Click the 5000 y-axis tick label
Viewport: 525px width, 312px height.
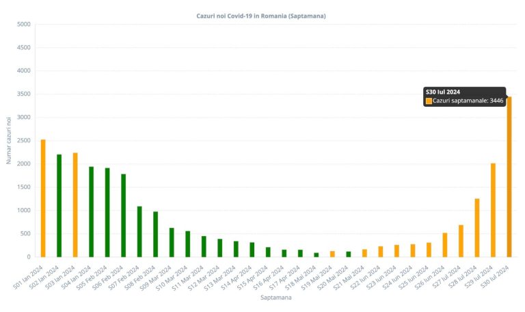click(24, 24)
